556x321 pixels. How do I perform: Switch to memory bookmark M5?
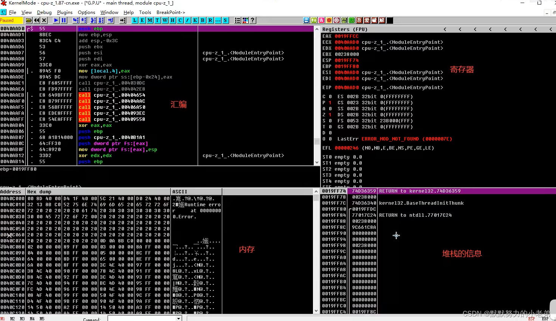pos(42,319)
